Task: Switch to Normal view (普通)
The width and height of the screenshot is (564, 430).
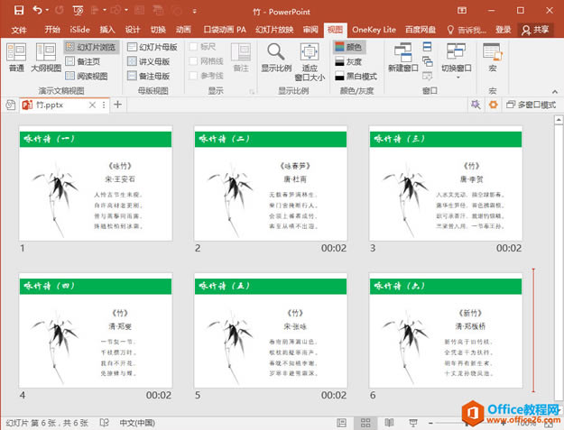Action: click(x=16, y=57)
